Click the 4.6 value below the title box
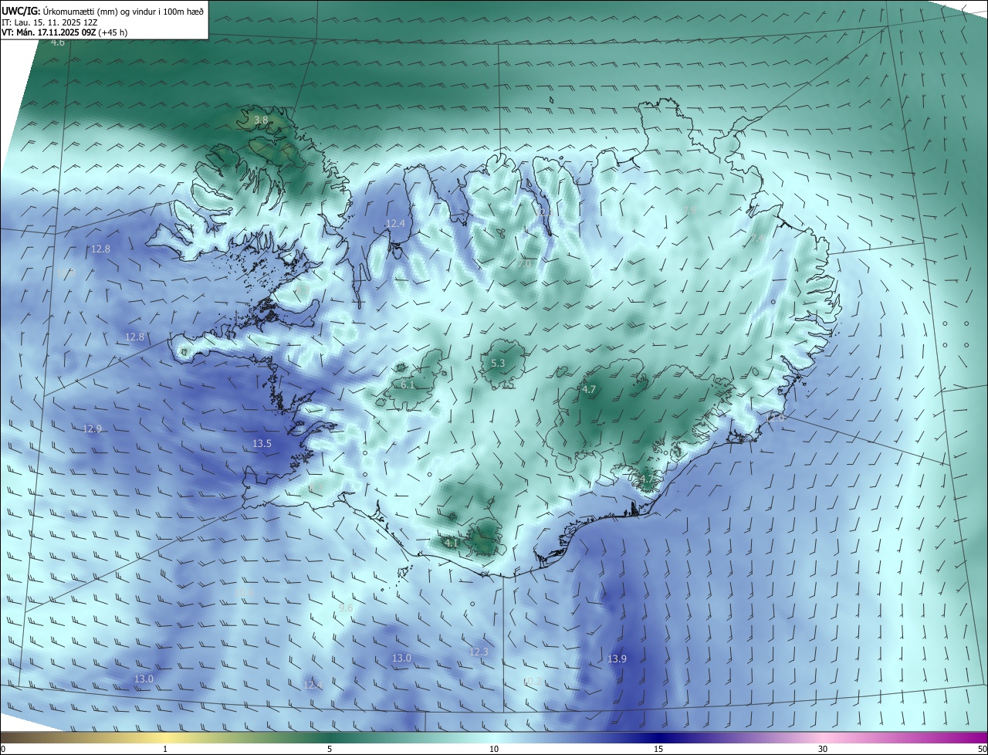Screen dimensions: 988x755 tap(58, 42)
